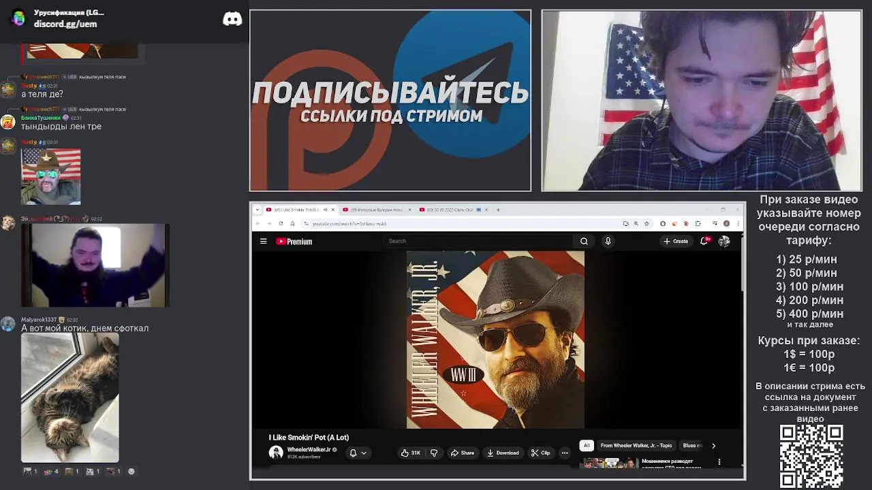Click the message 'А вот мой котик, днем сфоткал'
872x490 pixels.
[x=85, y=328]
